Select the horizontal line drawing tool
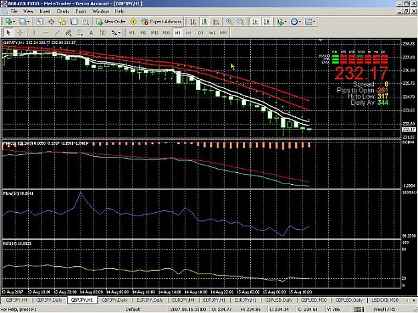The image size is (418, 313). 45,33
